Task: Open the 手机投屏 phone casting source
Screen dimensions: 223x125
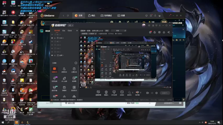Action: pyautogui.click(x=114, y=93)
